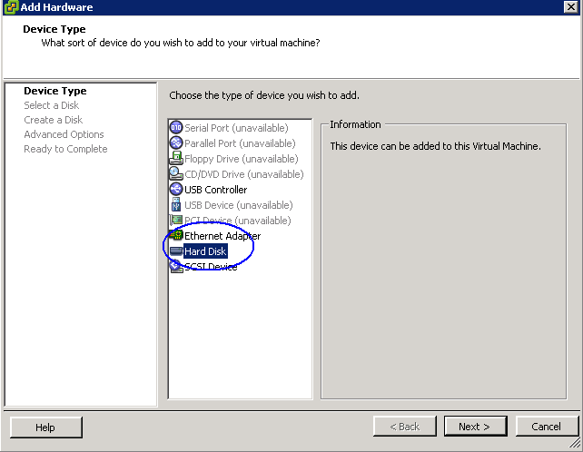Select SCSI Device list entry
The image size is (583, 452).
tap(211, 267)
